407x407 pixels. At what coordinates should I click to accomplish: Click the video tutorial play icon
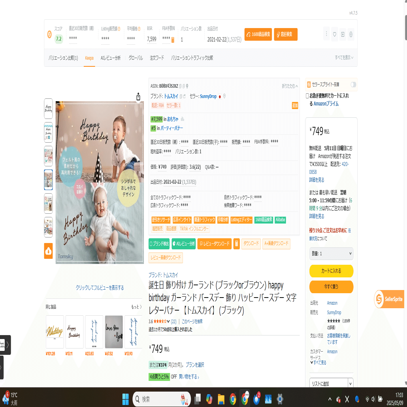point(343,34)
